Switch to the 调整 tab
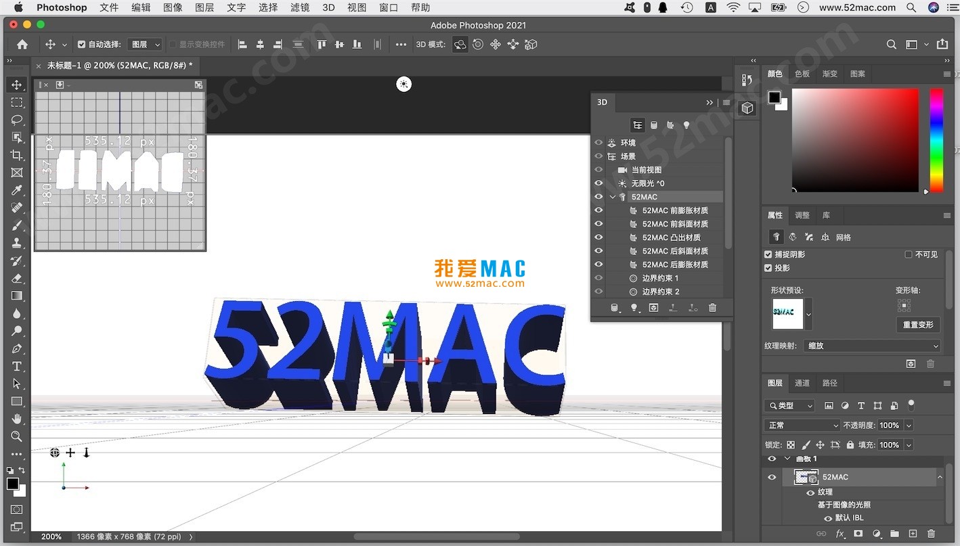 (802, 215)
